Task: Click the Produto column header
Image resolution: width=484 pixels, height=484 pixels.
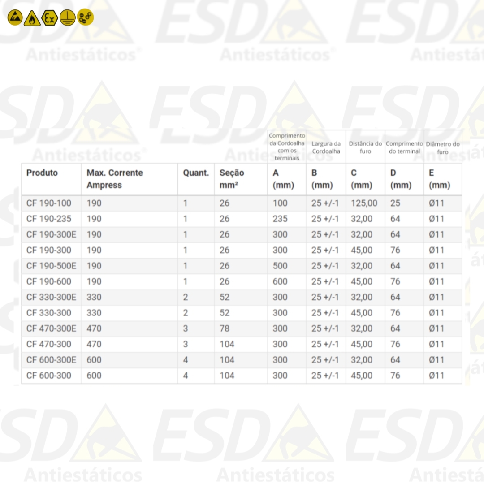Action: coord(42,173)
